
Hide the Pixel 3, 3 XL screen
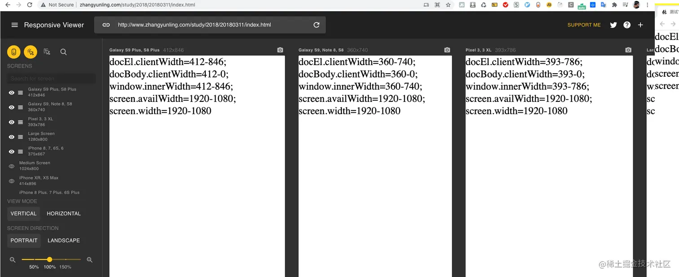click(x=12, y=122)
